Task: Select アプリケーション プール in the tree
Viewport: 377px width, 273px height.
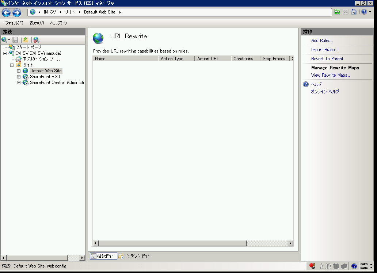Action: pyautogui.click(x=42, y=59)
